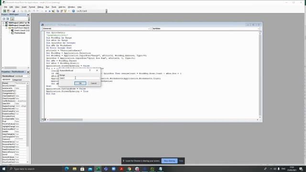Click the Object Browser toolbar icon
Viewport: 306px width, 172px height.
coord(65,11)
